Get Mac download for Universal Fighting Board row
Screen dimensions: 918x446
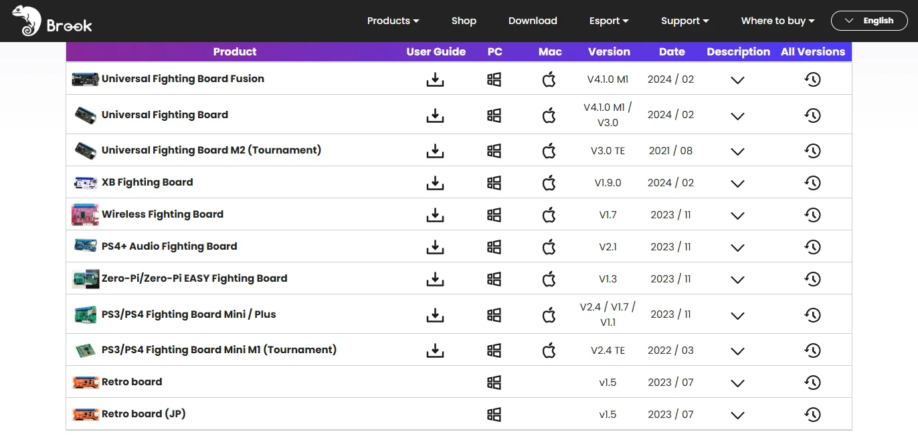click(x=549, y=115)
